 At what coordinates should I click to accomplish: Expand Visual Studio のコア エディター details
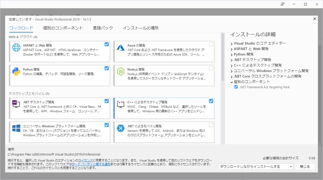(232, 44)
